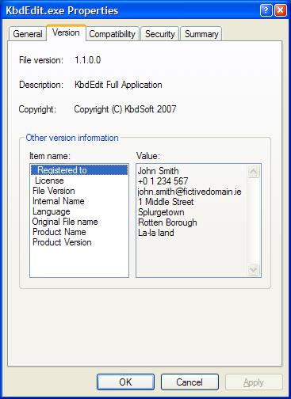The height and width of the screenshot is (399, 291).
Task: Click the Splurgetown line
Action: tap(161, 212)
